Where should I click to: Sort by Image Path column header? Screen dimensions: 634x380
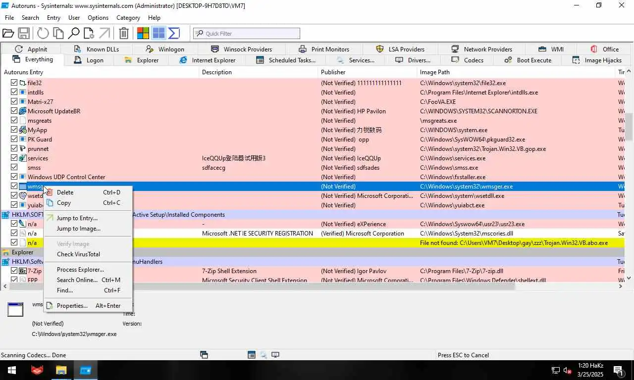pyautogui.click(x=516, y=72)
